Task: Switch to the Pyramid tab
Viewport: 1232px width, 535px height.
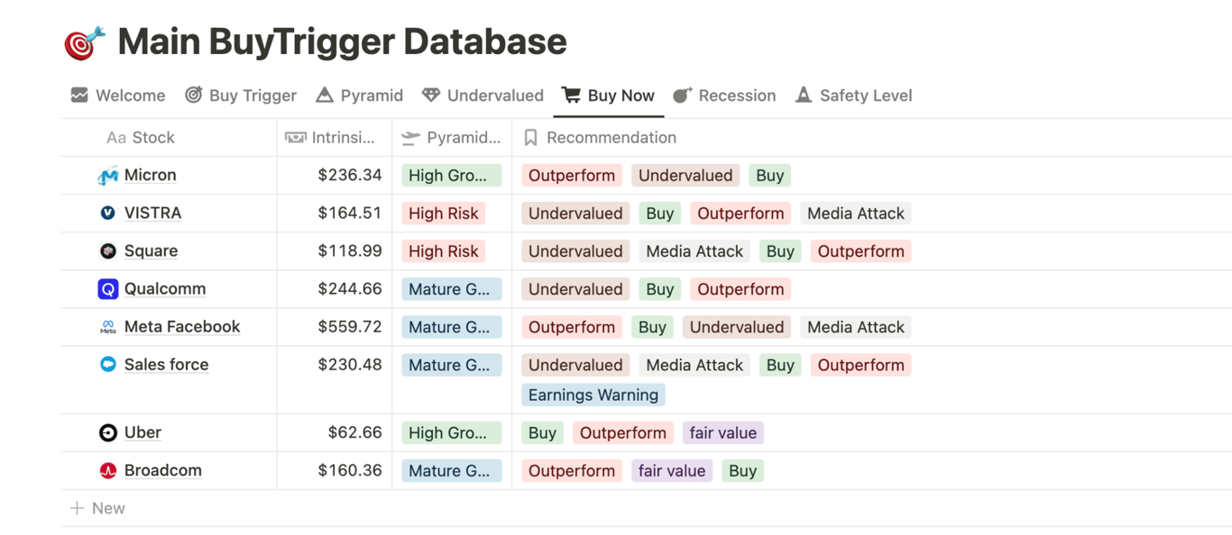Action: pyautogui.click(x=359, y=95)
